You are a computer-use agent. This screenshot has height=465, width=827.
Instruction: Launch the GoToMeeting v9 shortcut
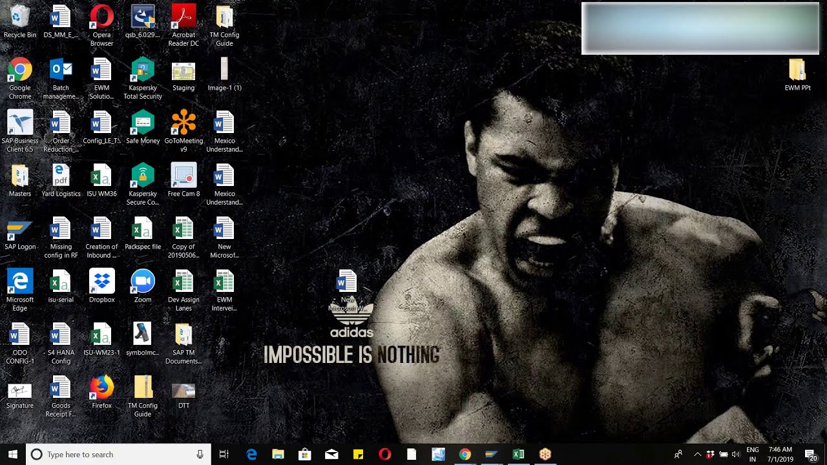[x=183, y=132]
